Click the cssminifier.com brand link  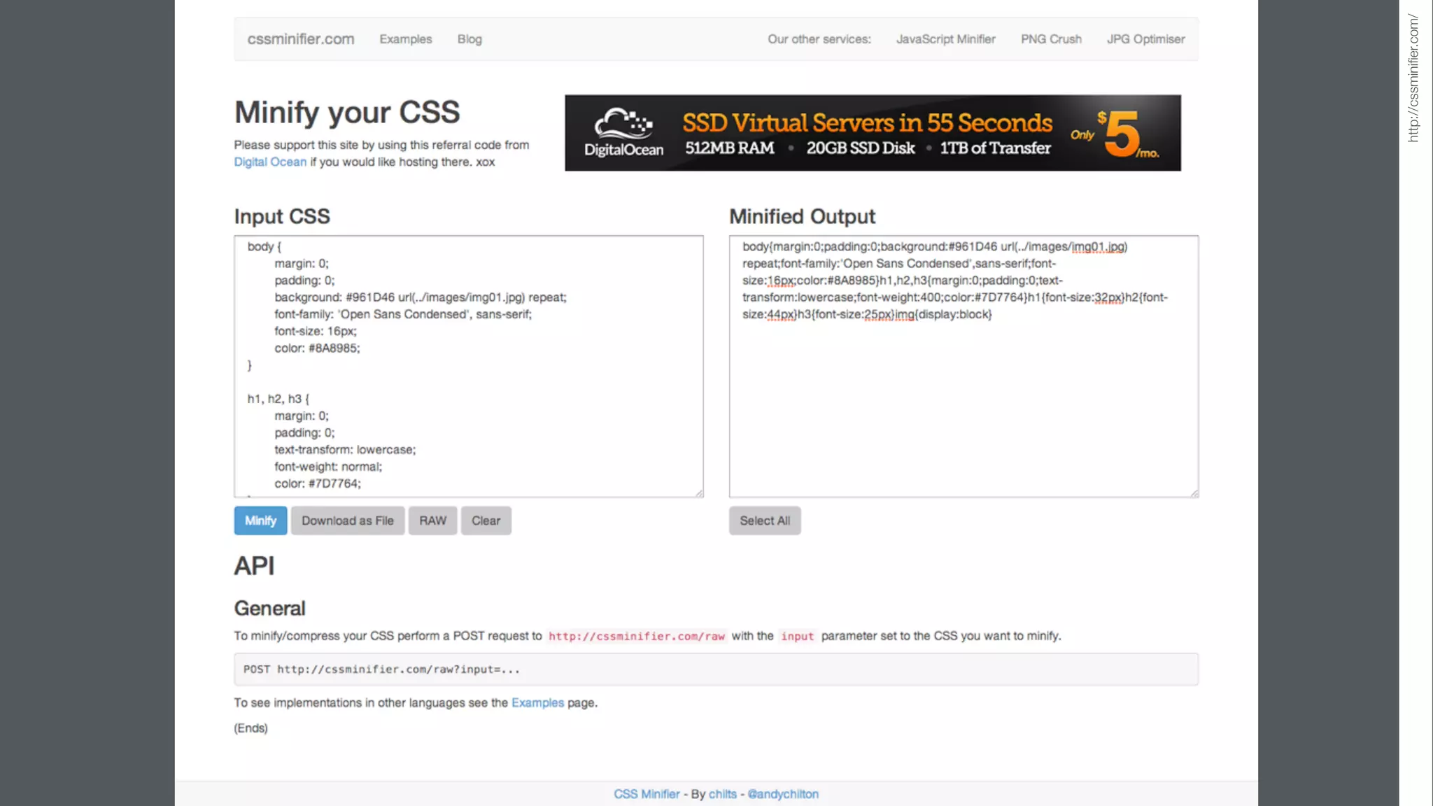(301, 39)
